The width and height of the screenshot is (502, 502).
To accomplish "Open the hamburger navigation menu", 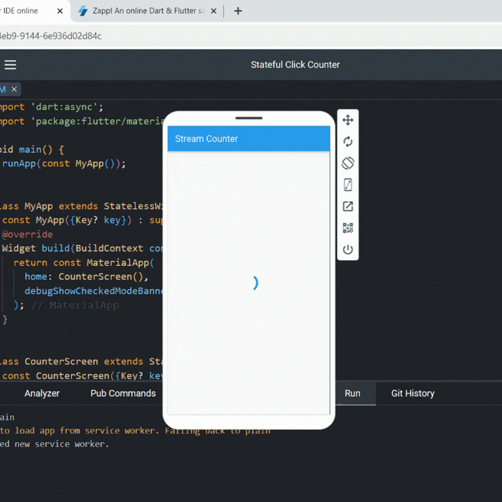I will pos(10,64).
